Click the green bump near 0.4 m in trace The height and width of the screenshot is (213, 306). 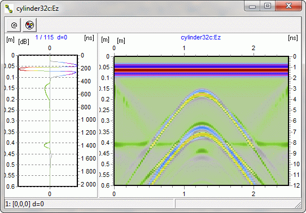click(x=47, y=145)
